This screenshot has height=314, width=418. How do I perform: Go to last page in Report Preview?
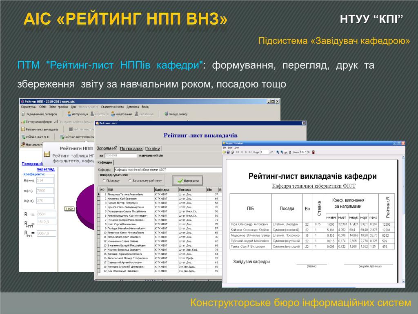click(250, 152)
